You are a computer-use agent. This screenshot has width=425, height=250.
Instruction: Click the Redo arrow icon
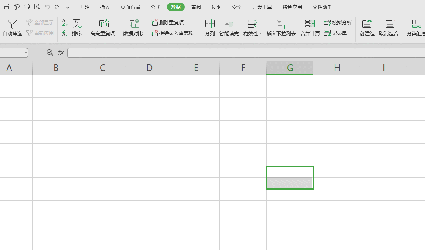click(x=57, y=7)
